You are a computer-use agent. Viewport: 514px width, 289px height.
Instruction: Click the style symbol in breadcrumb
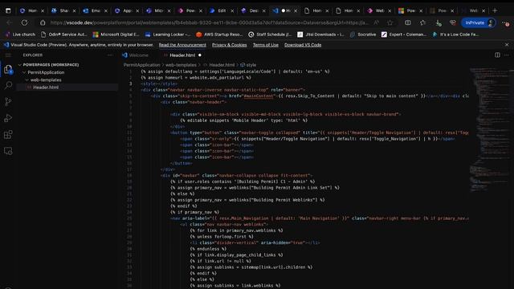pyautogui.click(x=251, y=65)
